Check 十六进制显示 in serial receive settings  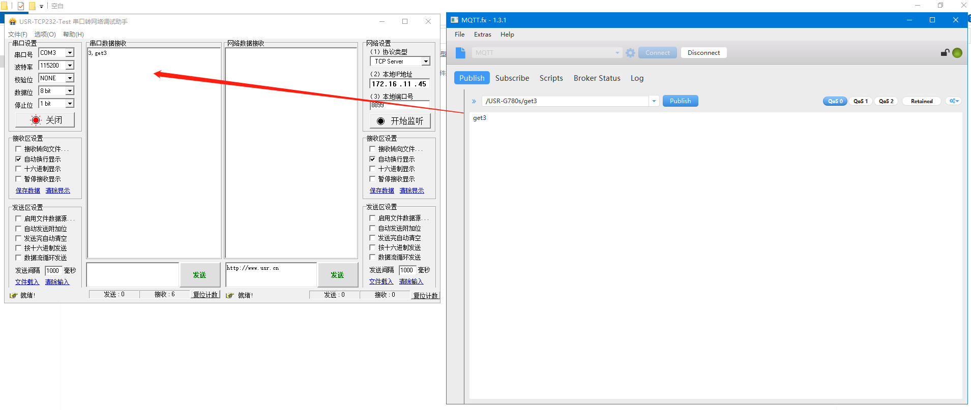pyautogui.click(x=19, y=169)
